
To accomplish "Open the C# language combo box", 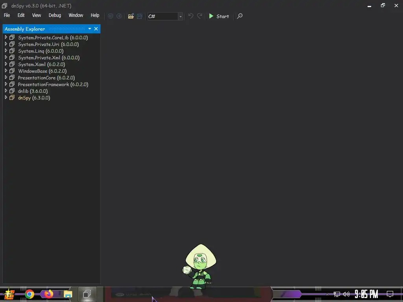I will [x=165, y=16].
